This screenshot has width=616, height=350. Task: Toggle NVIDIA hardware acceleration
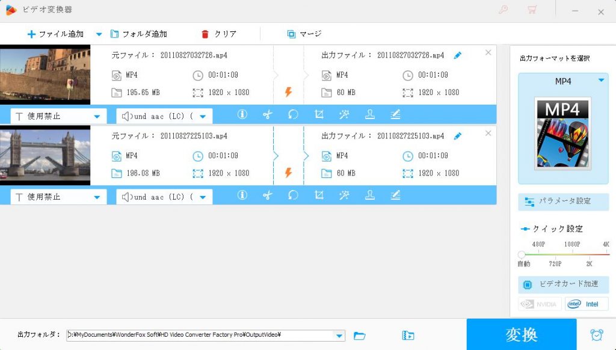(540, 304)
